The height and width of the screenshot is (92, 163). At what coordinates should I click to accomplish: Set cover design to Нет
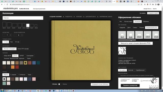click(120, 21)
